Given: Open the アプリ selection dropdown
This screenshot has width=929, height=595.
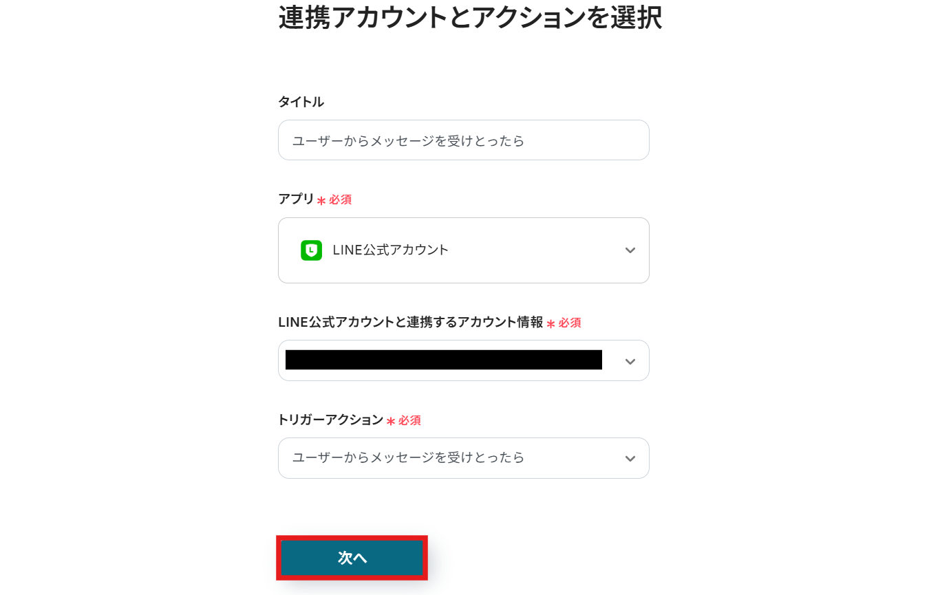Looking at the screenshot, I should point(463,250).
